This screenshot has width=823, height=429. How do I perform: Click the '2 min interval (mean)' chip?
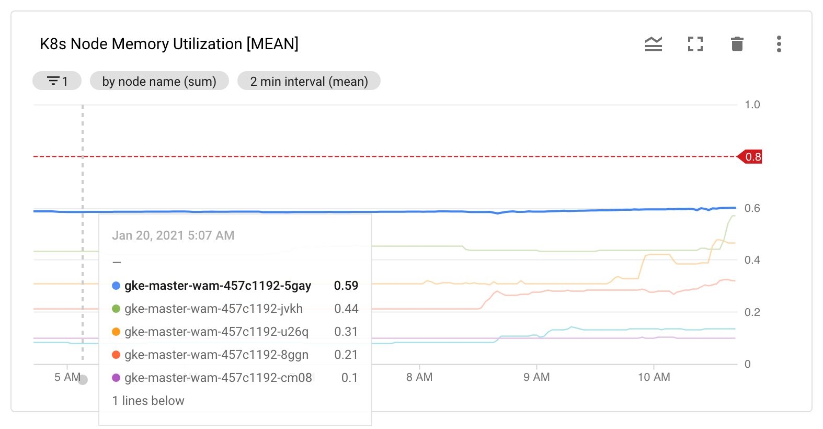pyautogui.click(x=309, y=81)
